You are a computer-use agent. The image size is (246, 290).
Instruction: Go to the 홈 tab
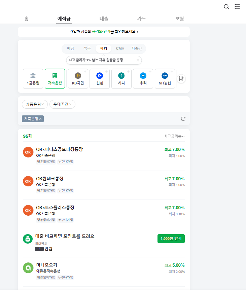[26, 19]
